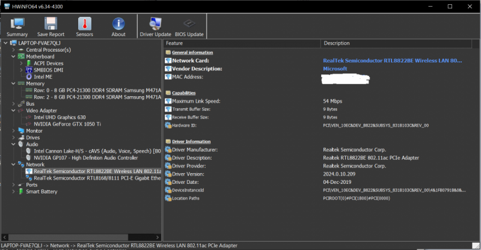481x250 pixels.
Task: Click the Capabilities section heading
Action: tap(184, 93)
